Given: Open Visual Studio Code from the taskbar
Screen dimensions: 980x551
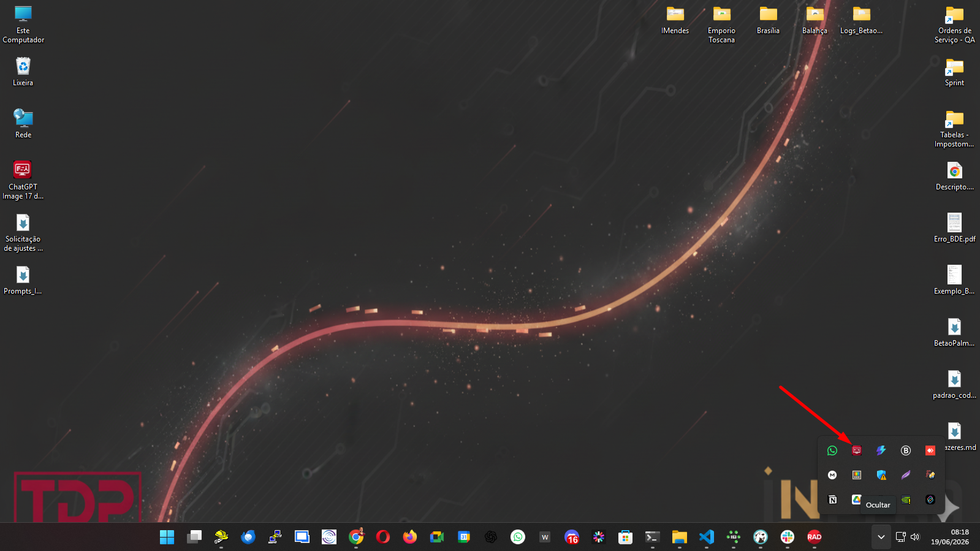Looking at the screenshot, I should [x=707, y=537].
